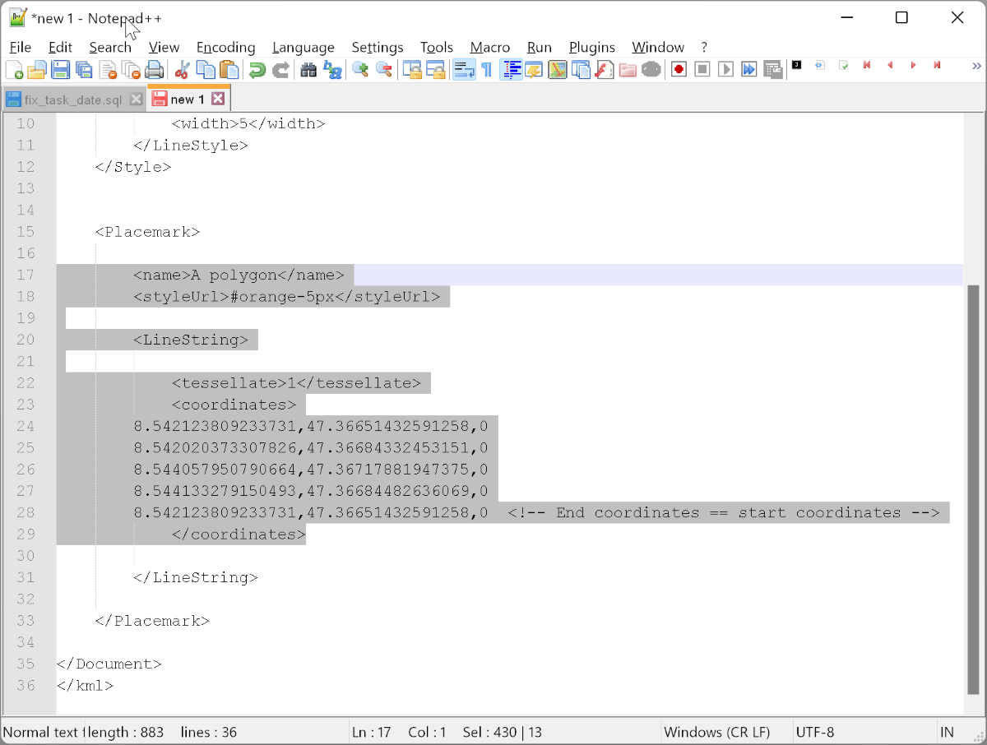Viewport: 987px width, 745px height.
Task: Open the Replace dialog icon
Action: (332, 70)
